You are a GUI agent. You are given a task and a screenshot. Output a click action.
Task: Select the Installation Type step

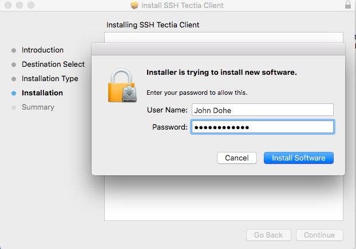tap(50, 79)
